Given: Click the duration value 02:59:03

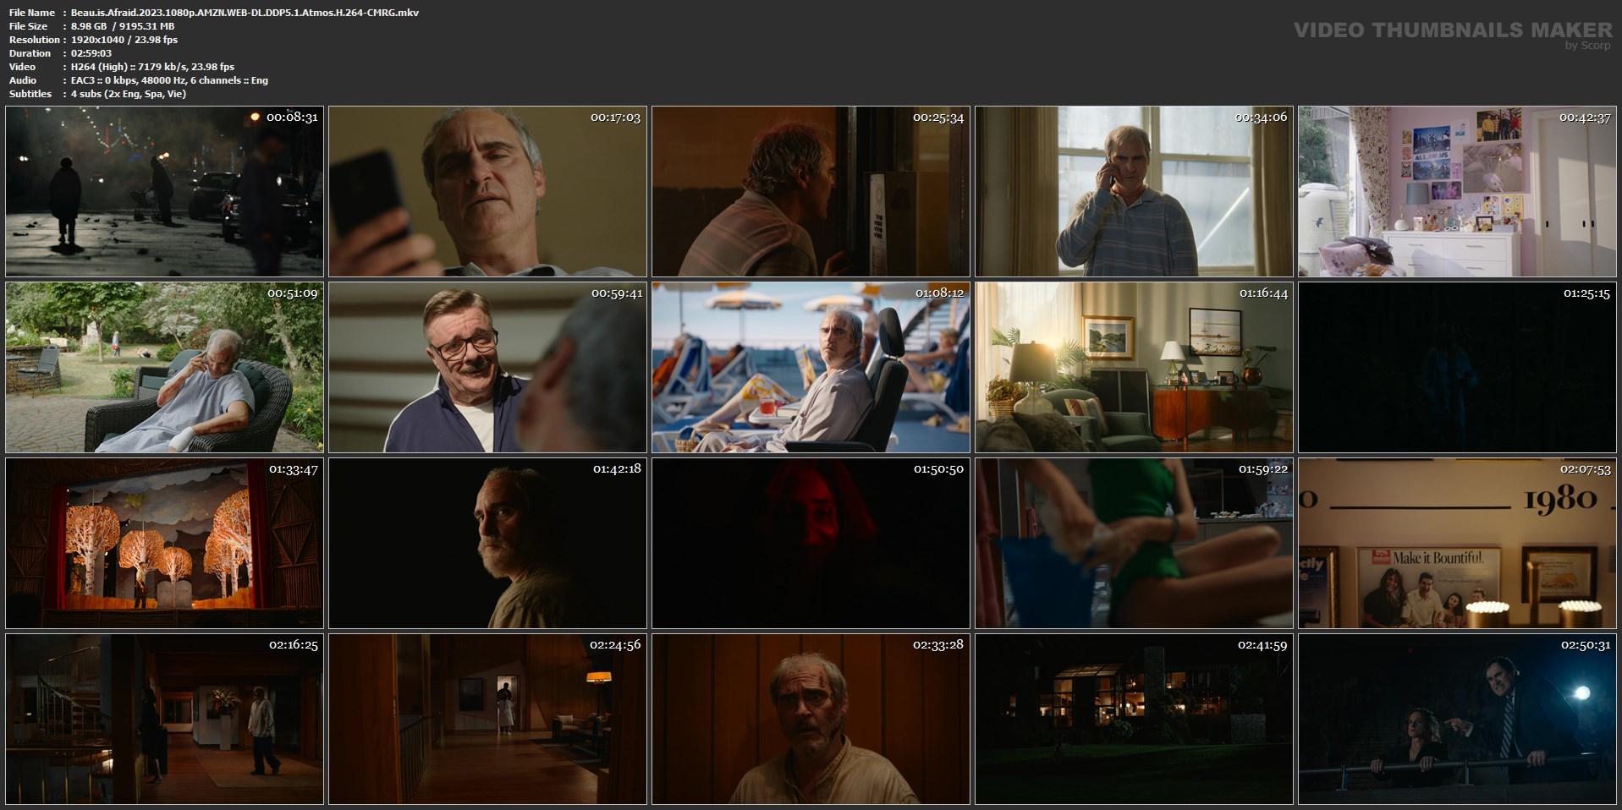Looking at the screenshot, I should click(91, 53).
